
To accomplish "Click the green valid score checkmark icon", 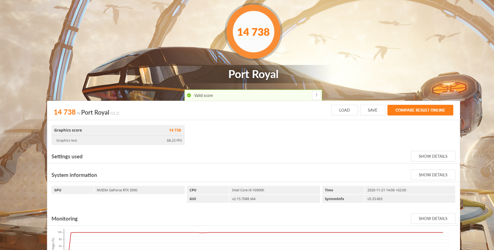I will pos(189,95).
